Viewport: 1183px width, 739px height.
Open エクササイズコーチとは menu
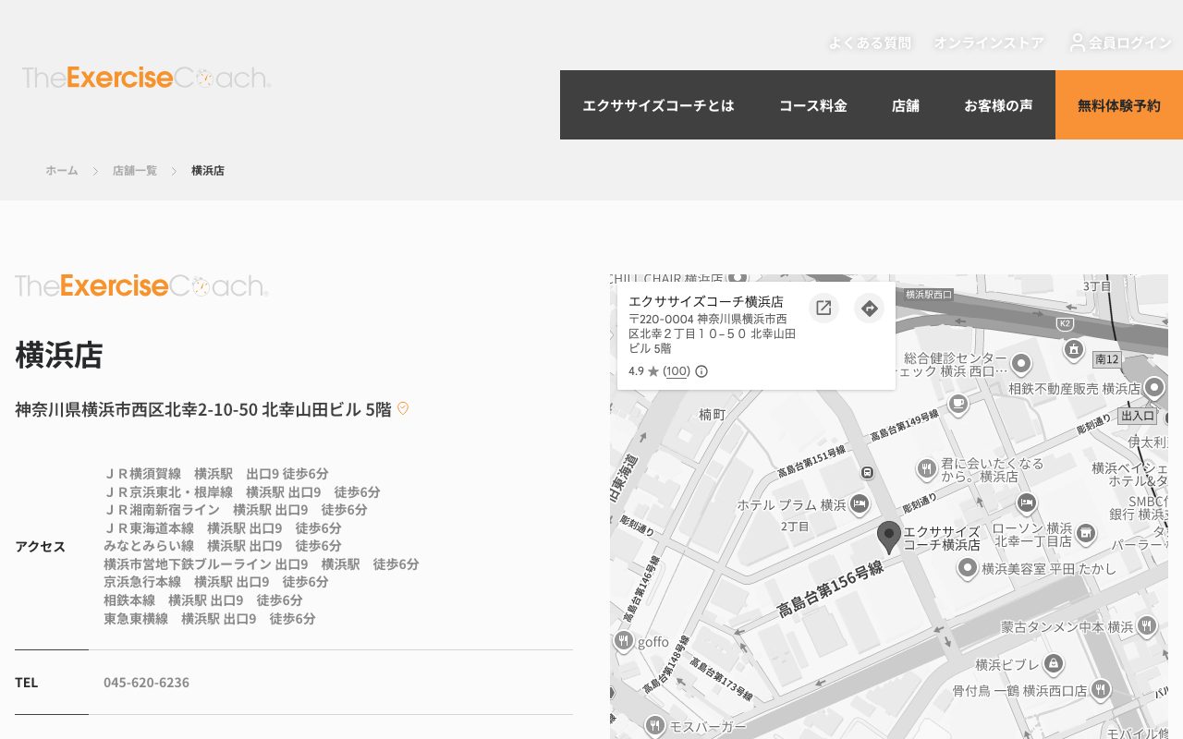[x=658, y=105]
